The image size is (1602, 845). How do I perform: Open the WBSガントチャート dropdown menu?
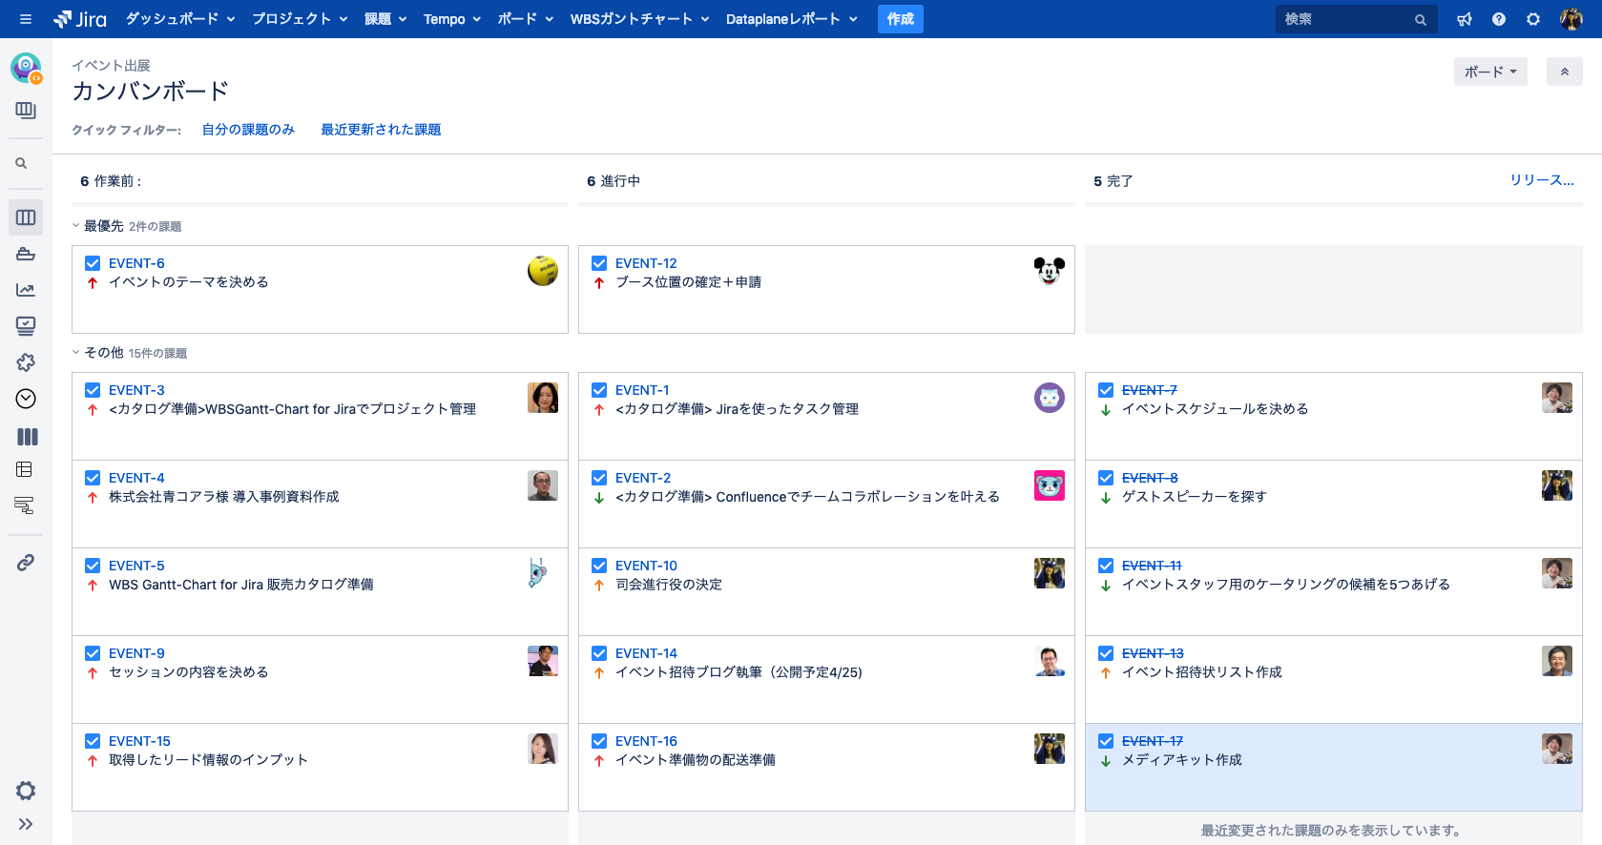640,19
